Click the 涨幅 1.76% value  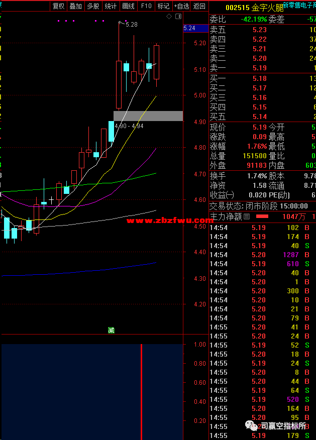click(x=257, y=147)
